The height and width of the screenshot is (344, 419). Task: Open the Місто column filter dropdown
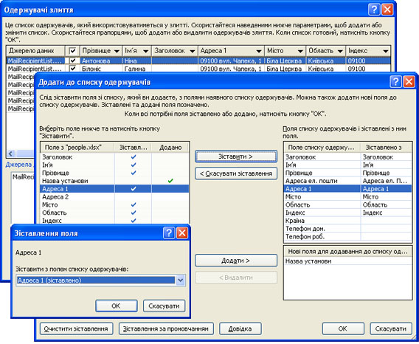click(300, 51)
